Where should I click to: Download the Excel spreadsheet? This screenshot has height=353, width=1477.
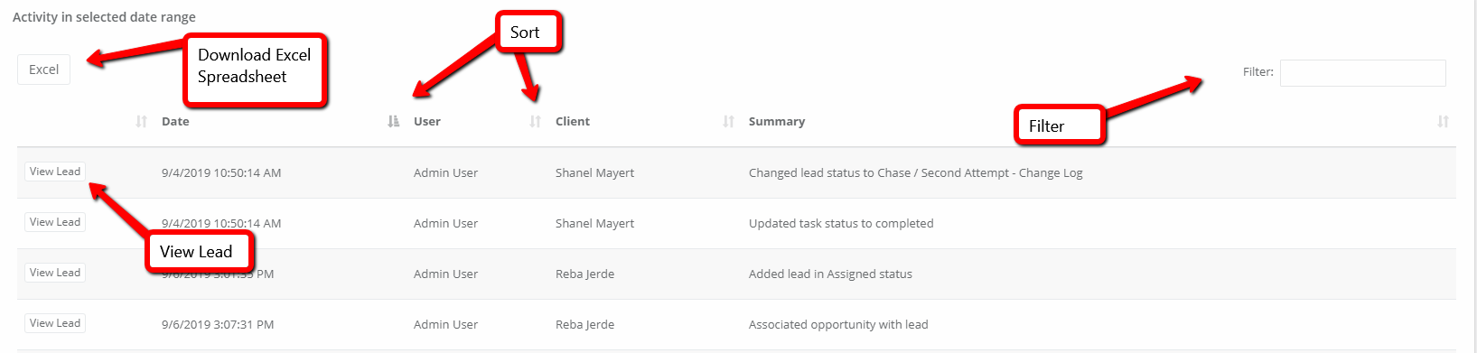43,70
